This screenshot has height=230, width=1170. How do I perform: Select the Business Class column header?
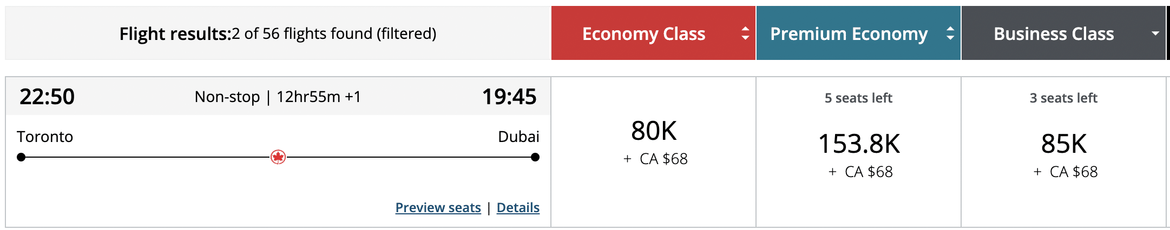click(x=1054, y=33)
